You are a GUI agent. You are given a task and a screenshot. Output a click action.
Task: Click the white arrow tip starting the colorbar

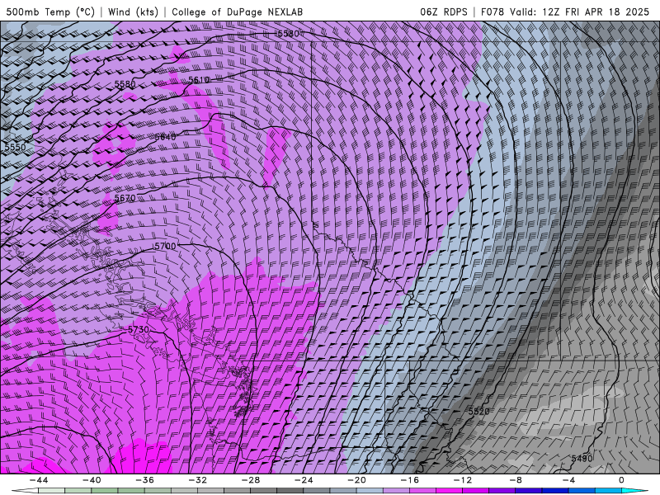(25, 491)
